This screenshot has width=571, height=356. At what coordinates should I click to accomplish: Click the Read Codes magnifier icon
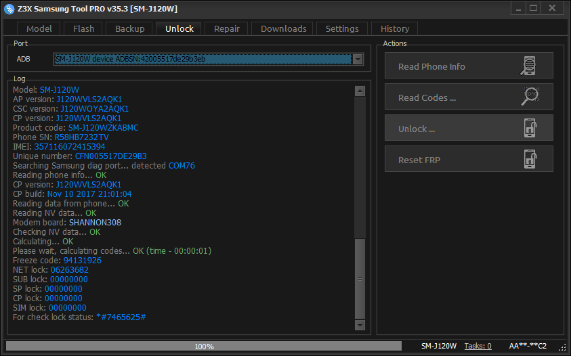pyautogui.click(x=530, y=97)
